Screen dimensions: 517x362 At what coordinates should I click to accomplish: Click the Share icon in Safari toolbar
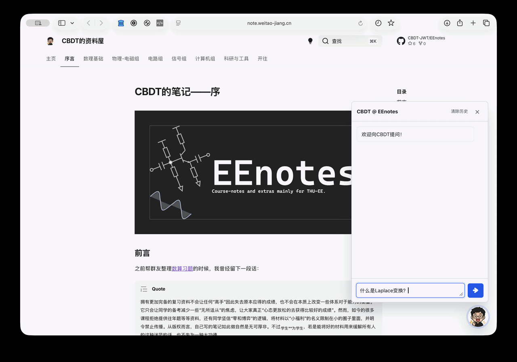tap(460, 23)
